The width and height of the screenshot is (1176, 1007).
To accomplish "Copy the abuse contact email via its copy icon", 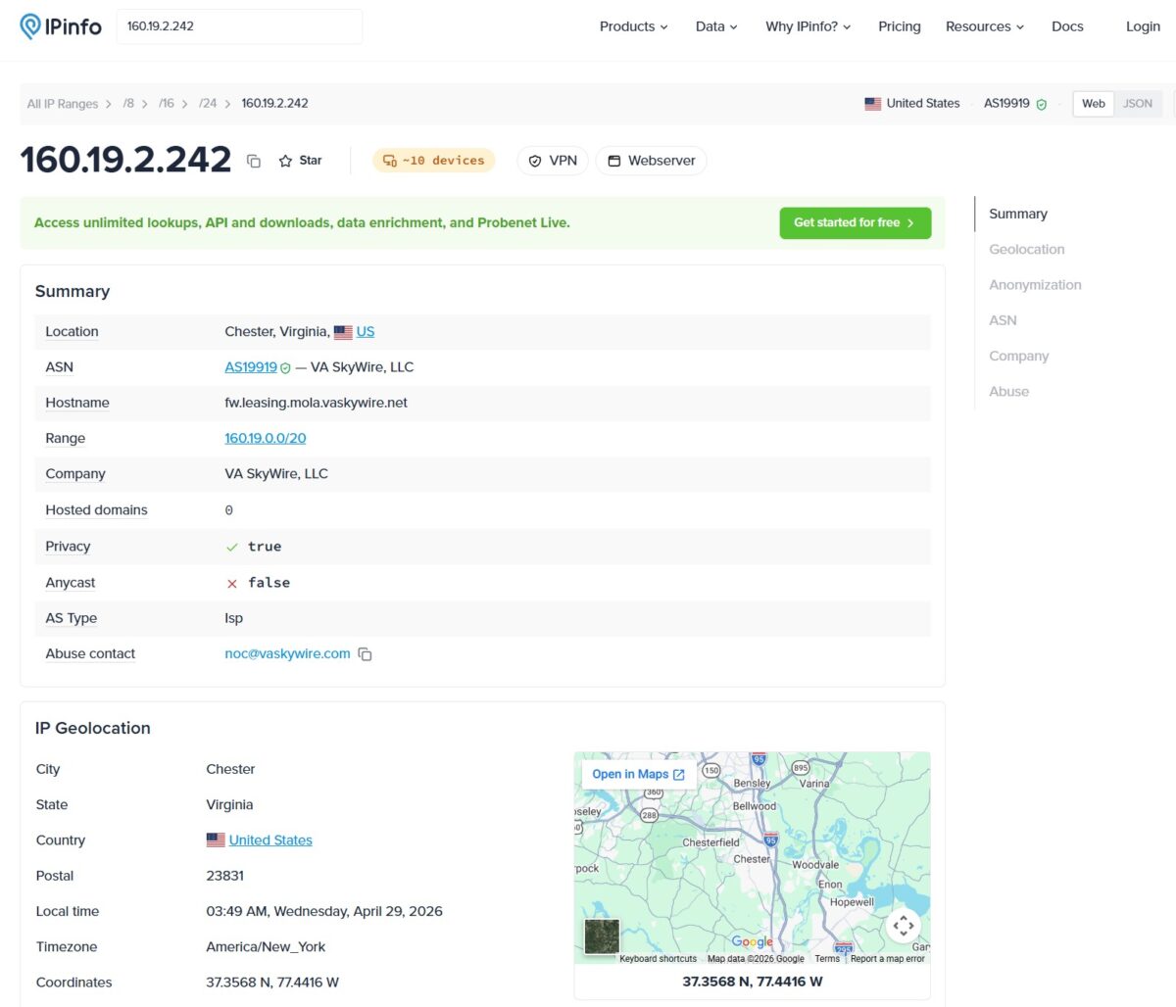I will pyautogui.click(x=365, y=654).
